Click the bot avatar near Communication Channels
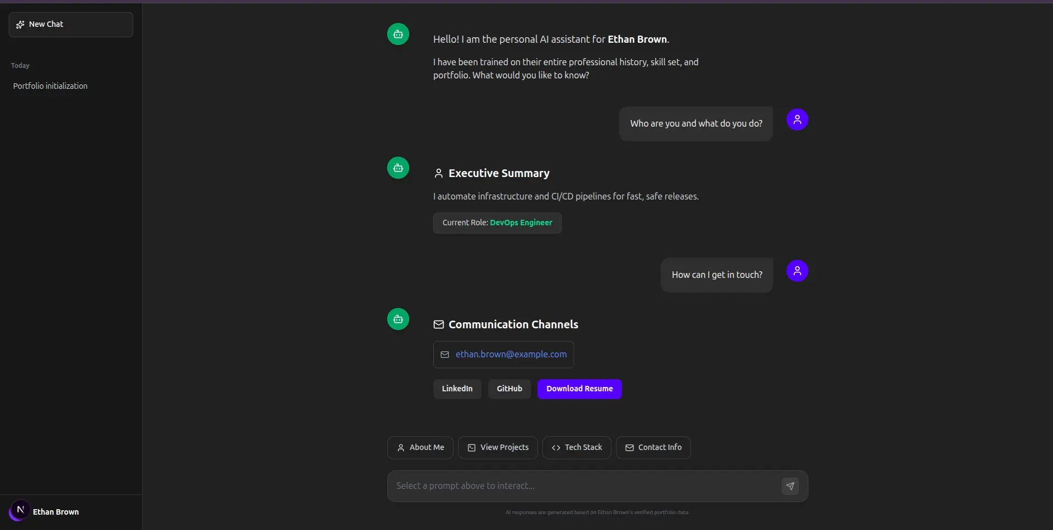The height and width of the screenshot is (530, 1053). 398,319
